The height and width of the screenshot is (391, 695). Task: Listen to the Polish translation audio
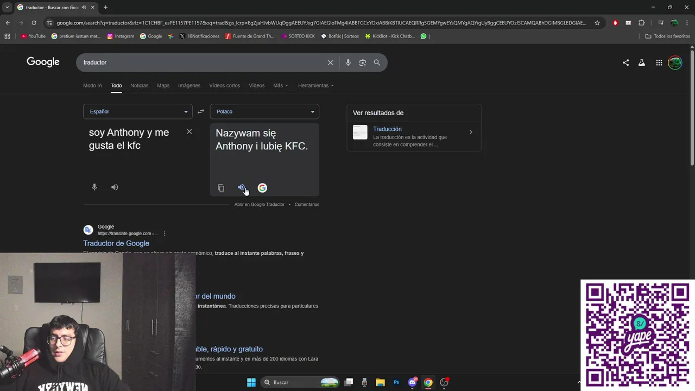242,187
